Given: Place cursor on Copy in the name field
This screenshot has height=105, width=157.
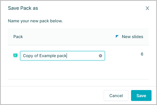Looking at the screenshot, I should (x=28, y=56).
